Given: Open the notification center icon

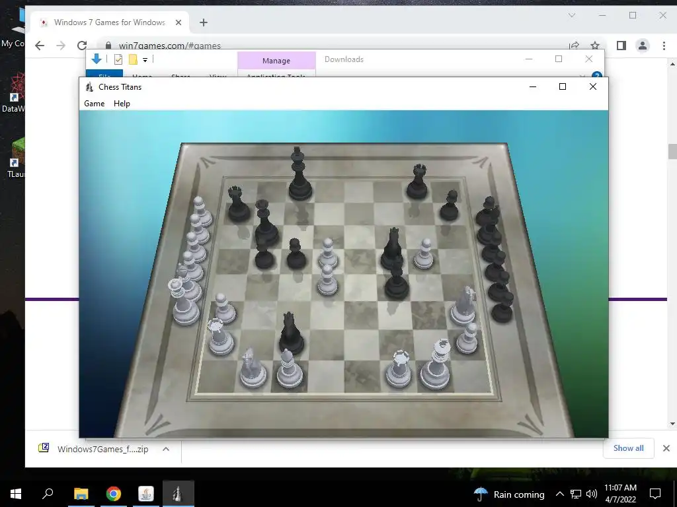Looking at the screenshot, I should point(655,494).
